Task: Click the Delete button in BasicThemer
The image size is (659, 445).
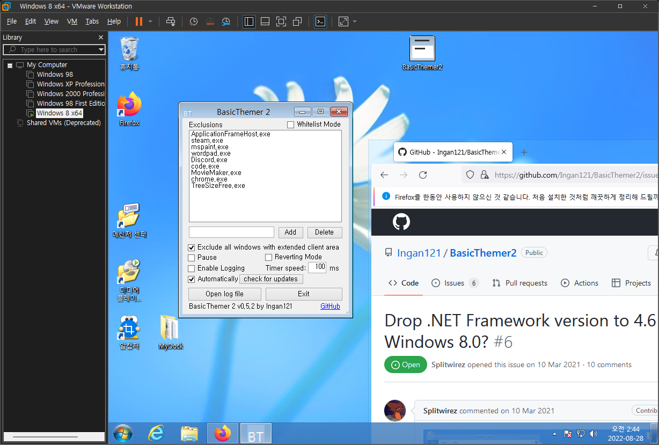Action: pos(325,232)
